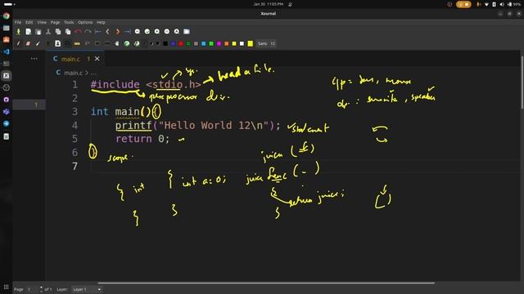Screen dimensions: 524x294
Task: Pick the magenta color swatch
Action: coord(219,43)
